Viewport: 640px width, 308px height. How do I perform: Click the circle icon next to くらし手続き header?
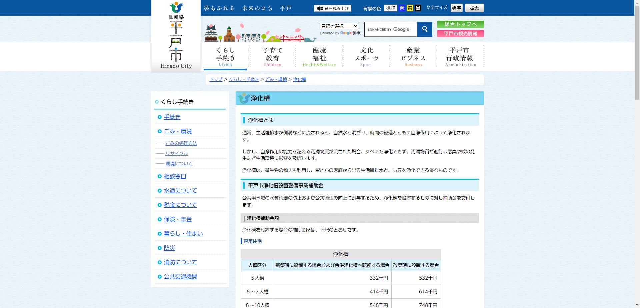coord(156,102)
